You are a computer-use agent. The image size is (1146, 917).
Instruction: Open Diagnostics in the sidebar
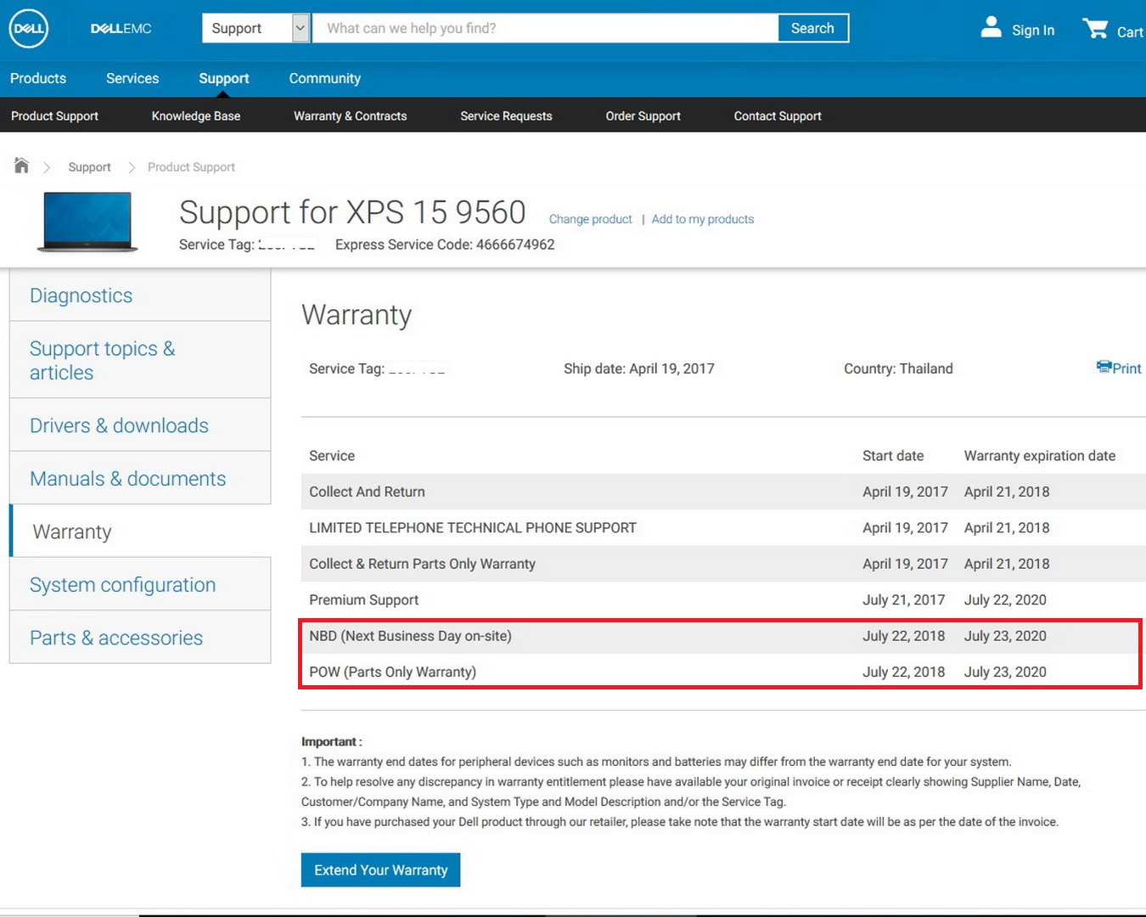pos(140,295)
